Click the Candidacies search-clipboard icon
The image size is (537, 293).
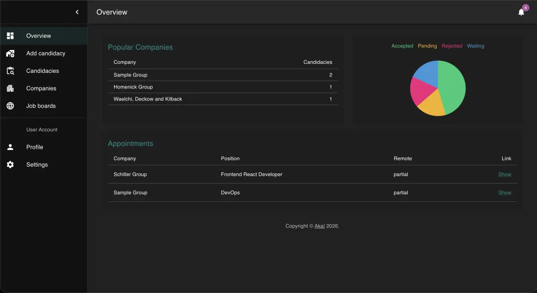coord(10,71)
